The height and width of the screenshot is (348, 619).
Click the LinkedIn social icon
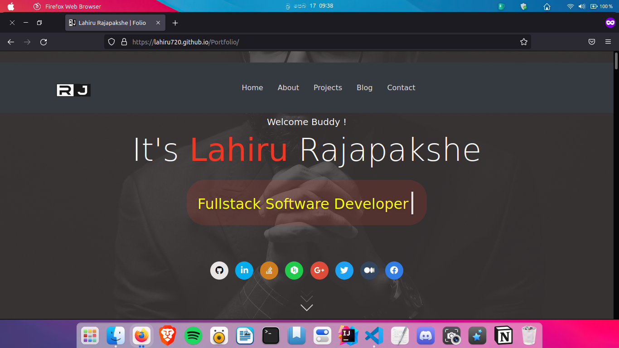pyautogui.click(x=244, y=271)
